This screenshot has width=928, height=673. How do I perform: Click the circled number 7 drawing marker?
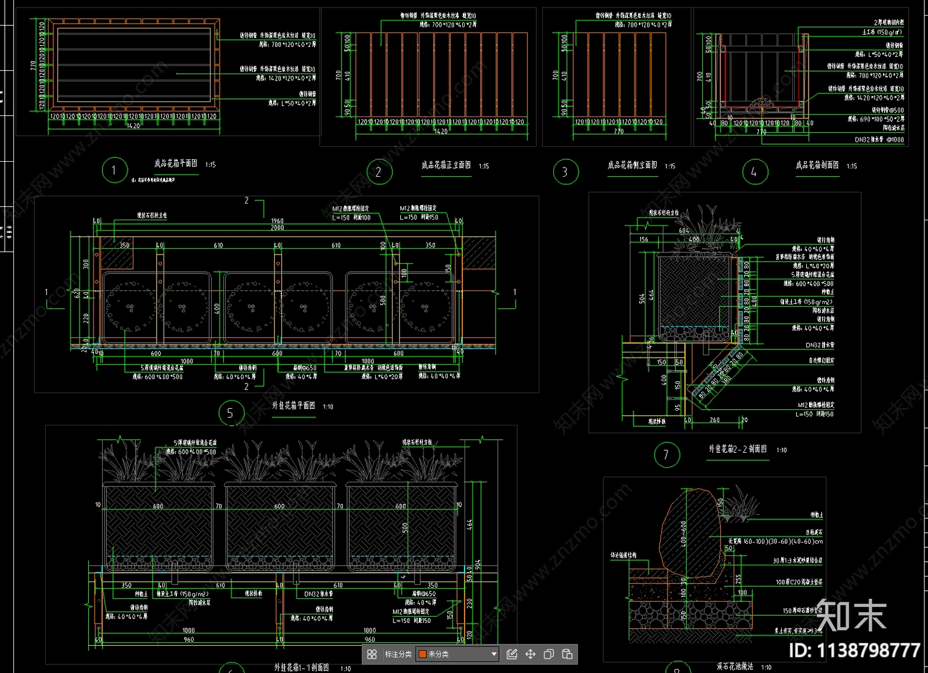[x=666, y=455]
